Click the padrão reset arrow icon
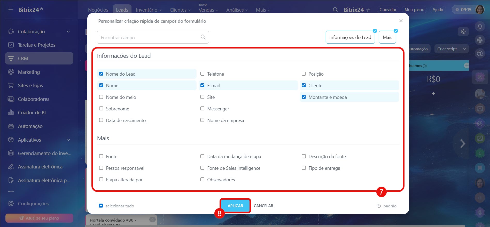 (379, 206)
